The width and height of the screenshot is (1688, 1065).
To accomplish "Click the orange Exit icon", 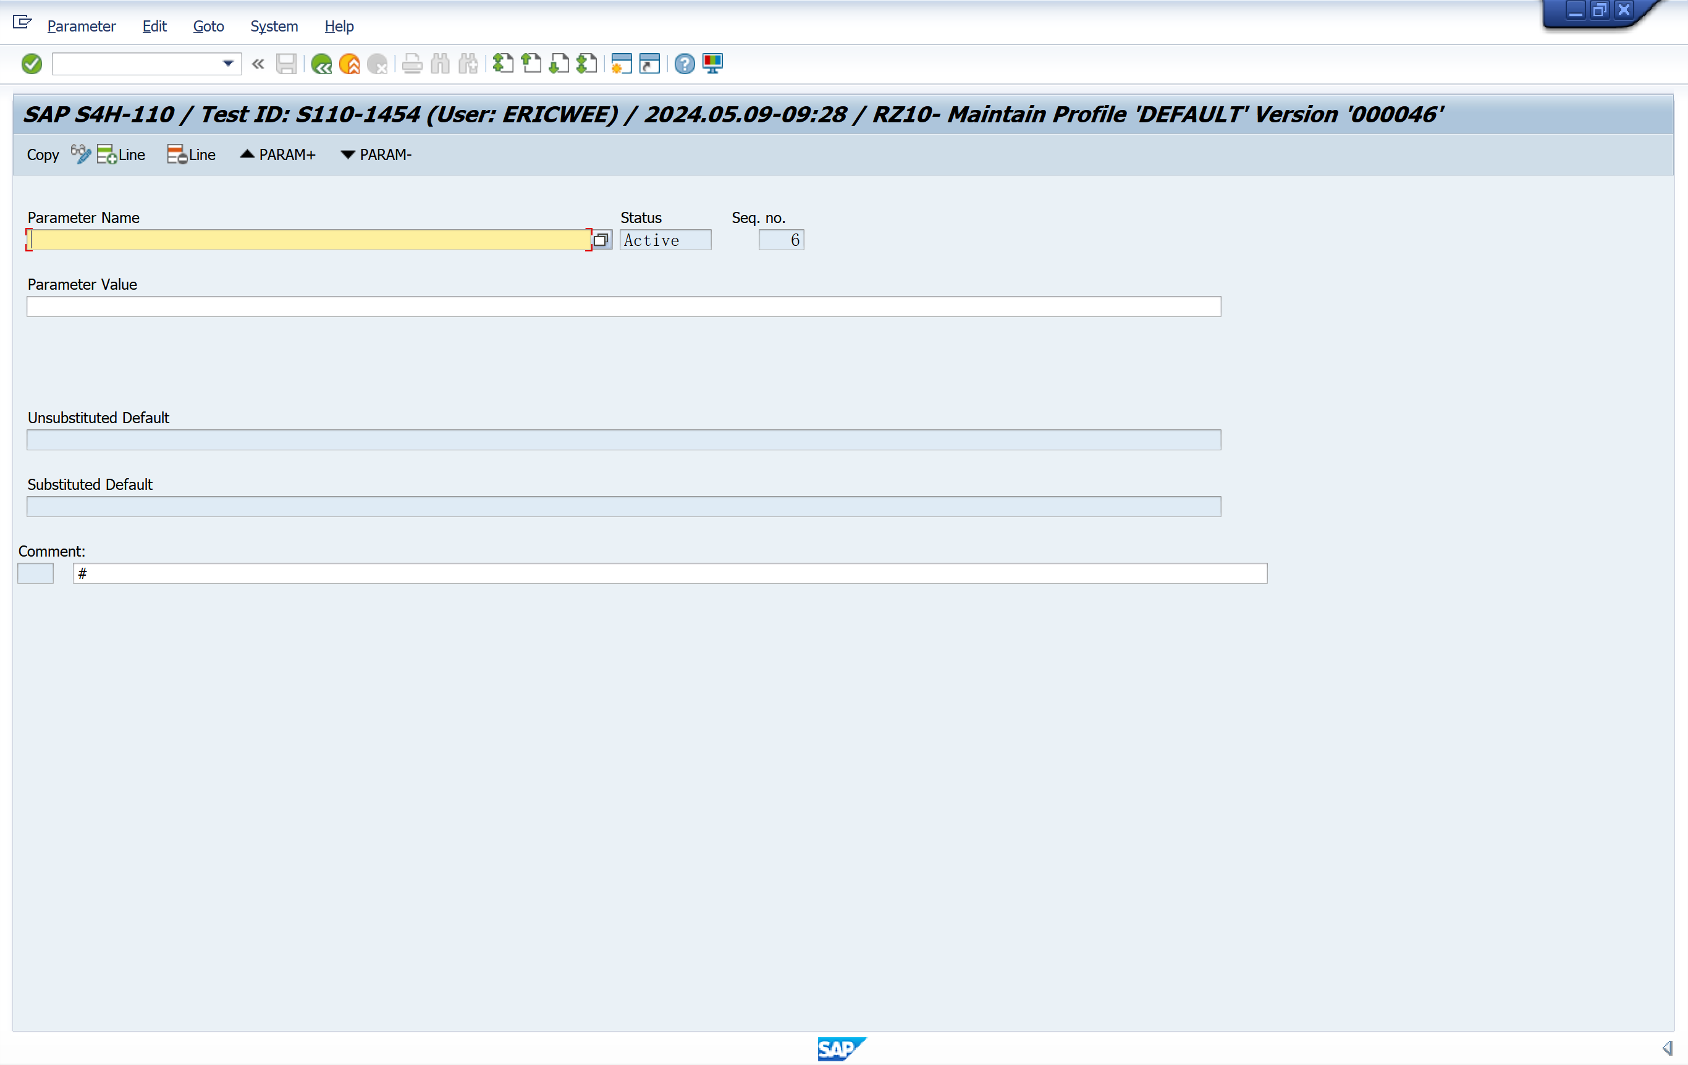I will coord(349,64).
